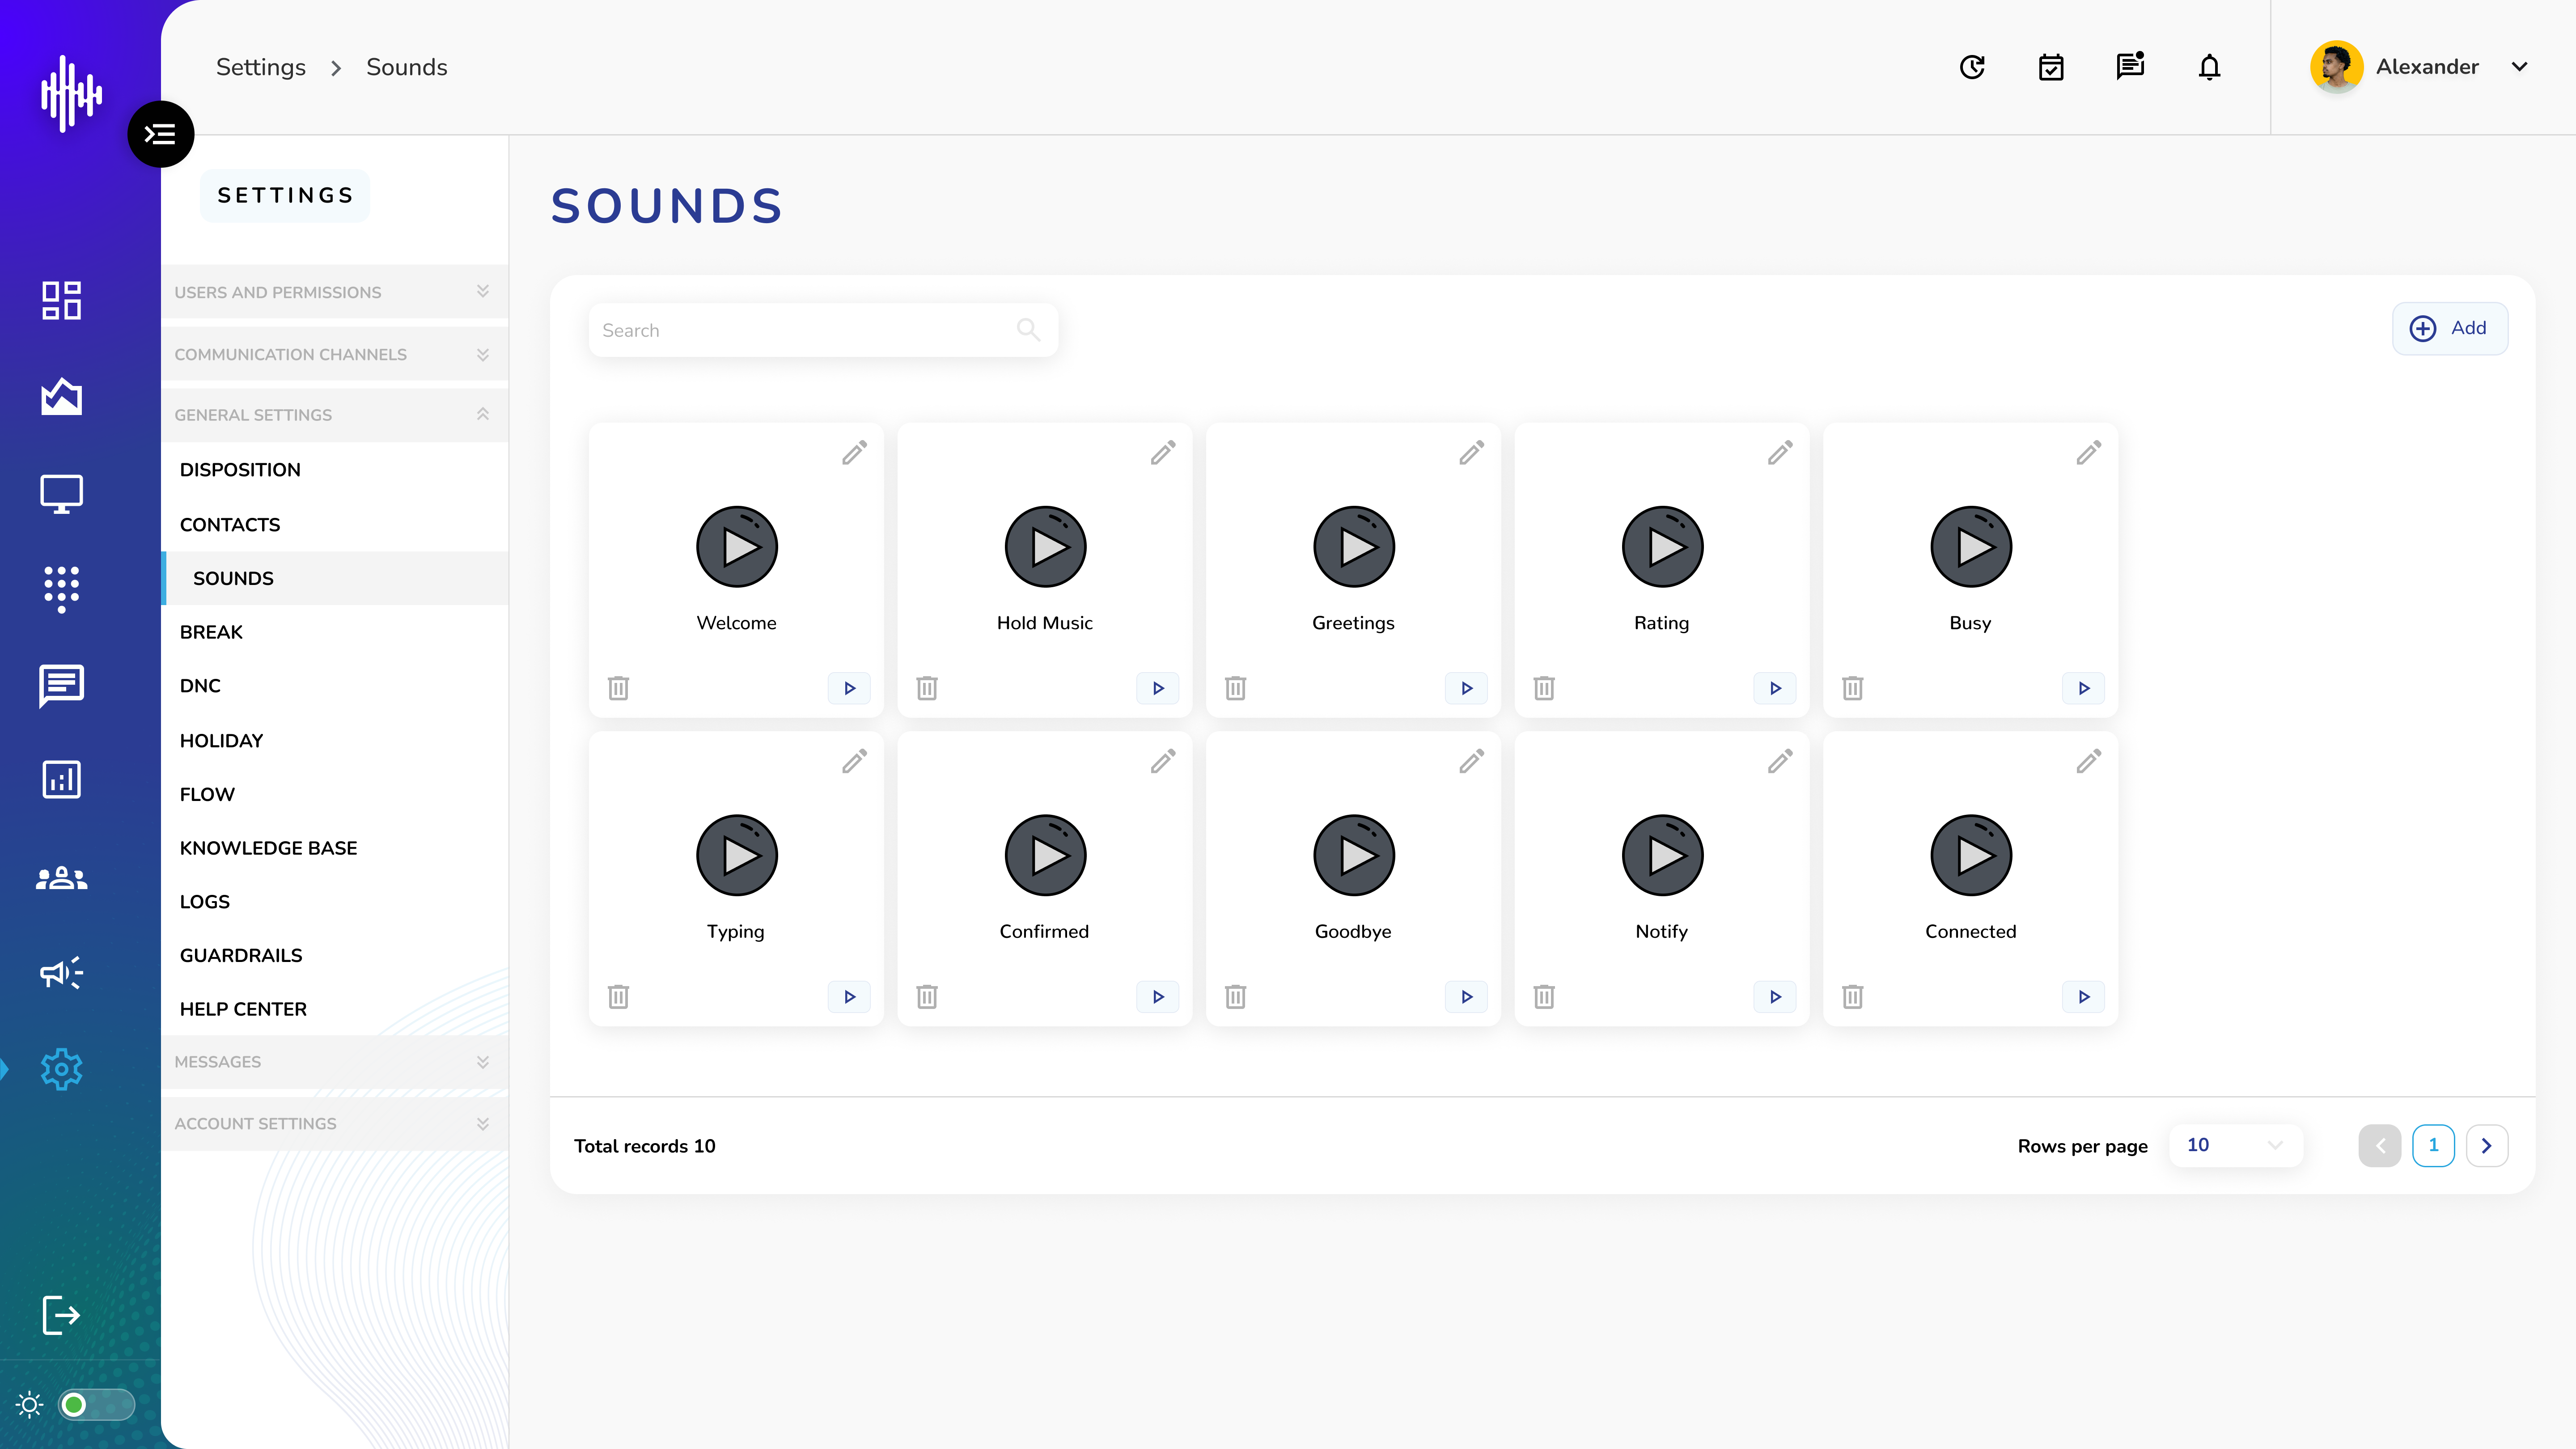Screen dimensions: 2576x1449
Task: Open the notifications bell icon
Action: [2209, 67]
